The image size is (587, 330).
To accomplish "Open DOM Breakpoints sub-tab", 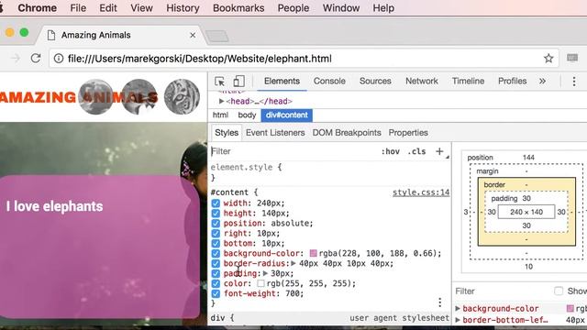I will coord(347,133).
